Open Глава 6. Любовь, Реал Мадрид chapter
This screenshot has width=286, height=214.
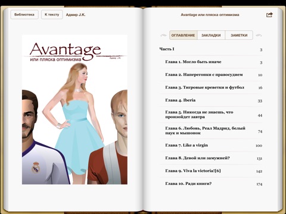pyautogui.click(x=211, y=131)
